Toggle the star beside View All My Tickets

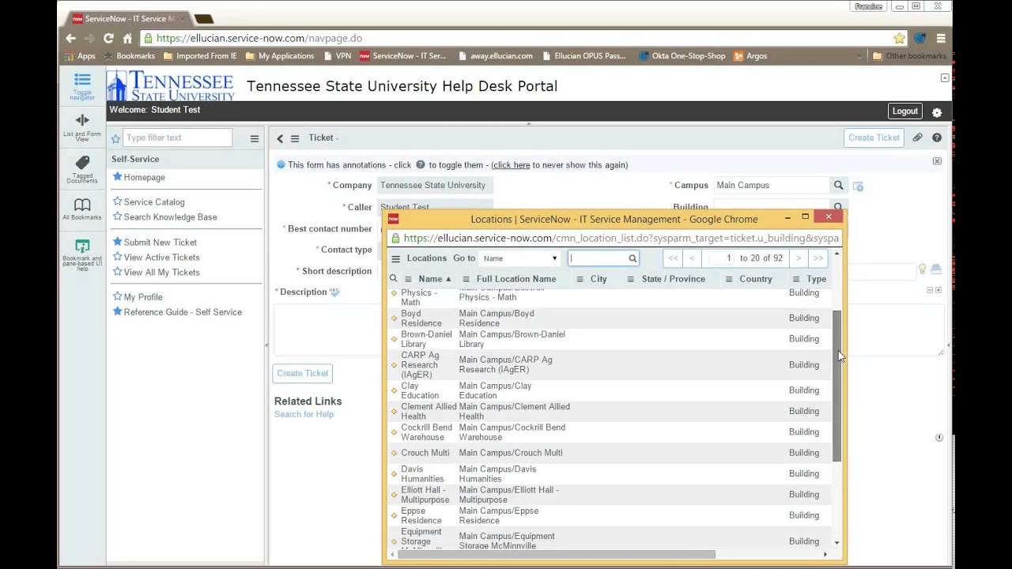pos(117,272)
